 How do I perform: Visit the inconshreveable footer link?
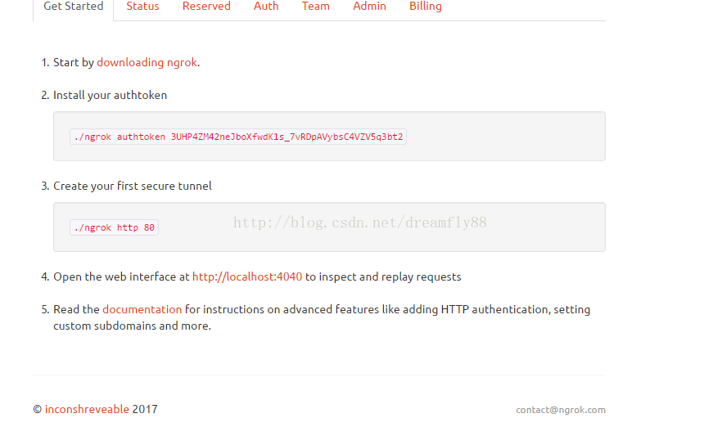pyautogui.click(x=87, y=409)
